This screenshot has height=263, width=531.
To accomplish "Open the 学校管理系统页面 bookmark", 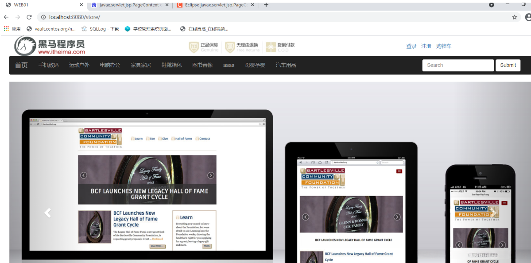I will (148, 29).
